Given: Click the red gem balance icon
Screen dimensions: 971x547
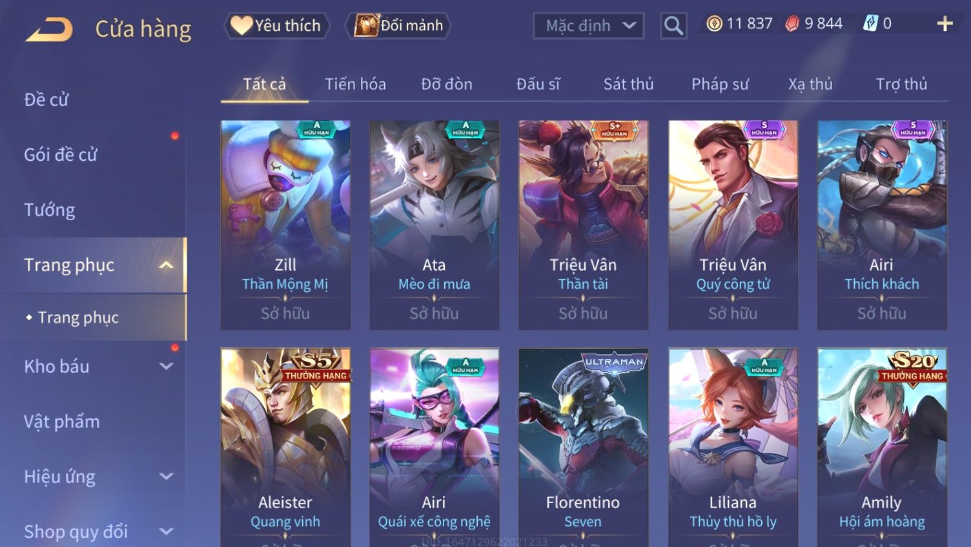Looking at the screenshot, I should point(792,24).
